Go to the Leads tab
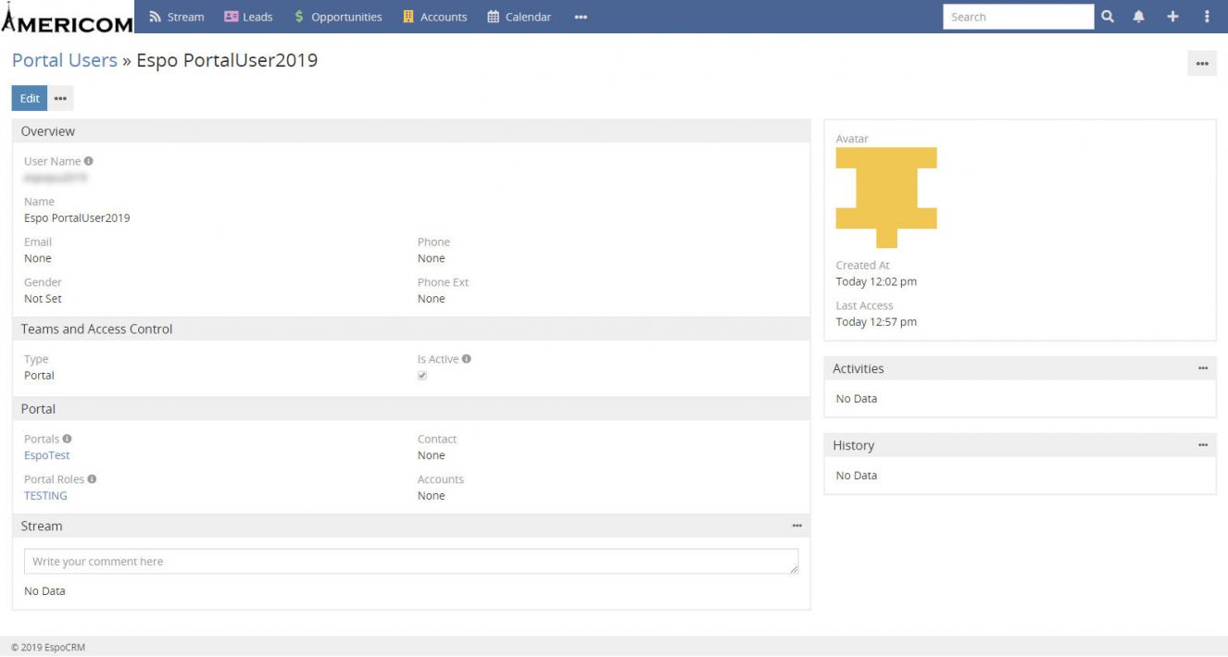This screenshot has height=657, width=1228. 248,17
